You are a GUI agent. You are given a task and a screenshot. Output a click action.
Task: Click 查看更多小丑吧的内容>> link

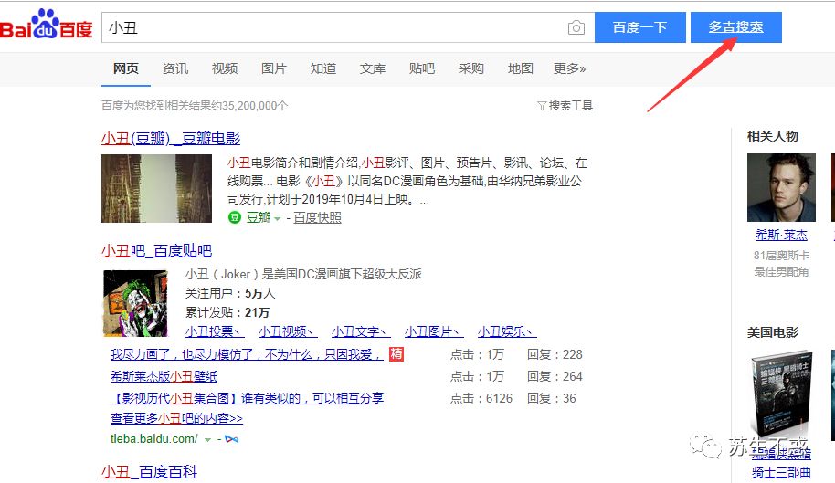[176, 418]
